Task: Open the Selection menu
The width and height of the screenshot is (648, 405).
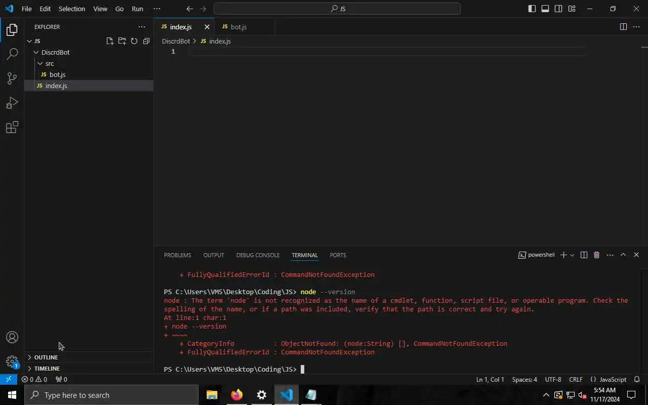Action: [72, 9]
